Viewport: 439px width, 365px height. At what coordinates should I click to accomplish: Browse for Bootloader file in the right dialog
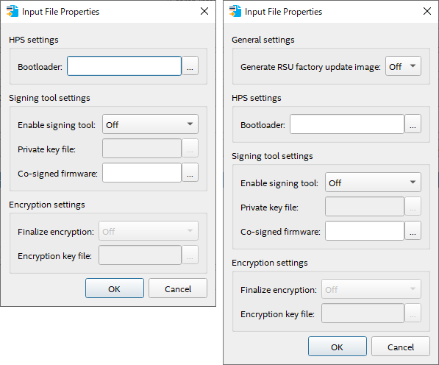pos(413,124)
